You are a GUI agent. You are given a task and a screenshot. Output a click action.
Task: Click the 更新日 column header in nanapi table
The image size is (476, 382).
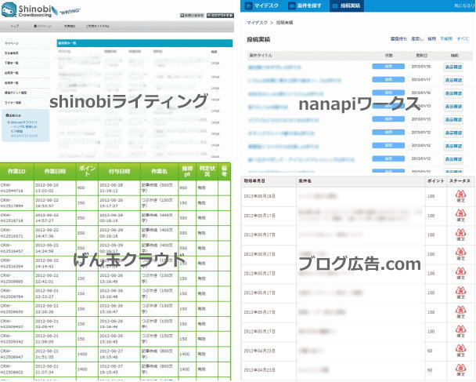click(x=421, y=56)
